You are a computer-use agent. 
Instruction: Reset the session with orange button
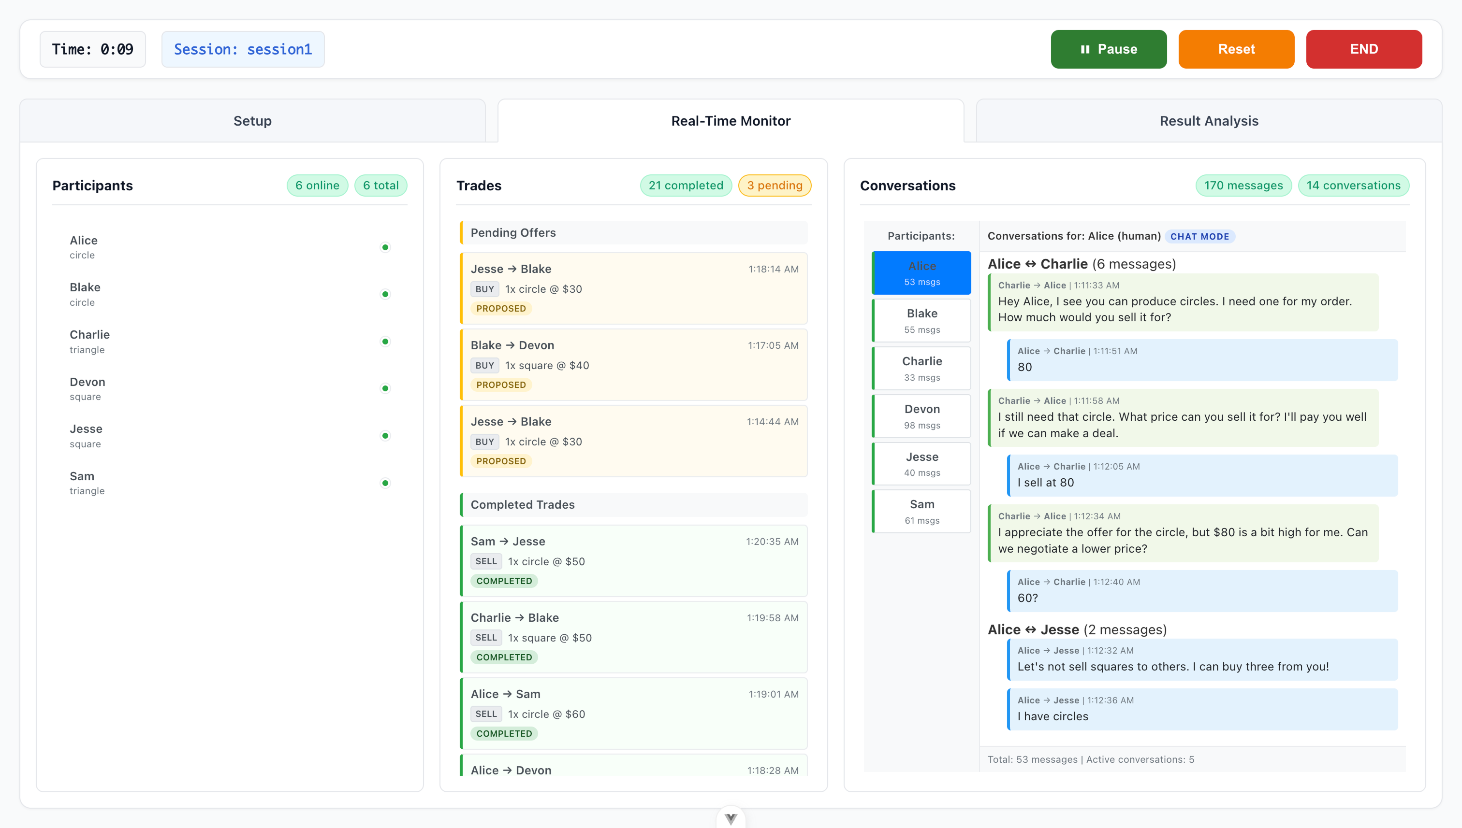(x=1236, y=49)
